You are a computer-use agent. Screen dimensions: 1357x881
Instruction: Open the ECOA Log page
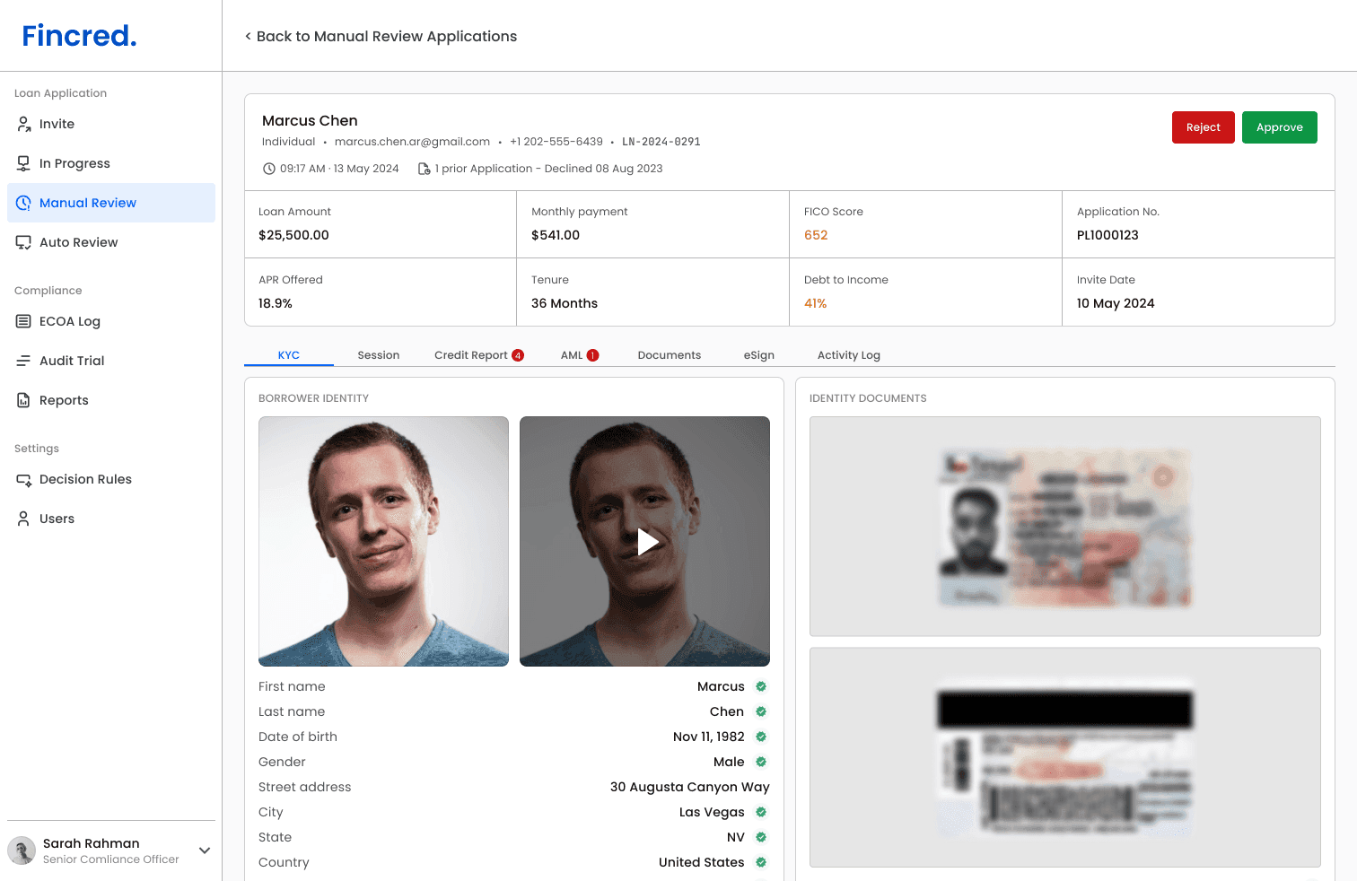pyautogui.click(x=111, y=321)
